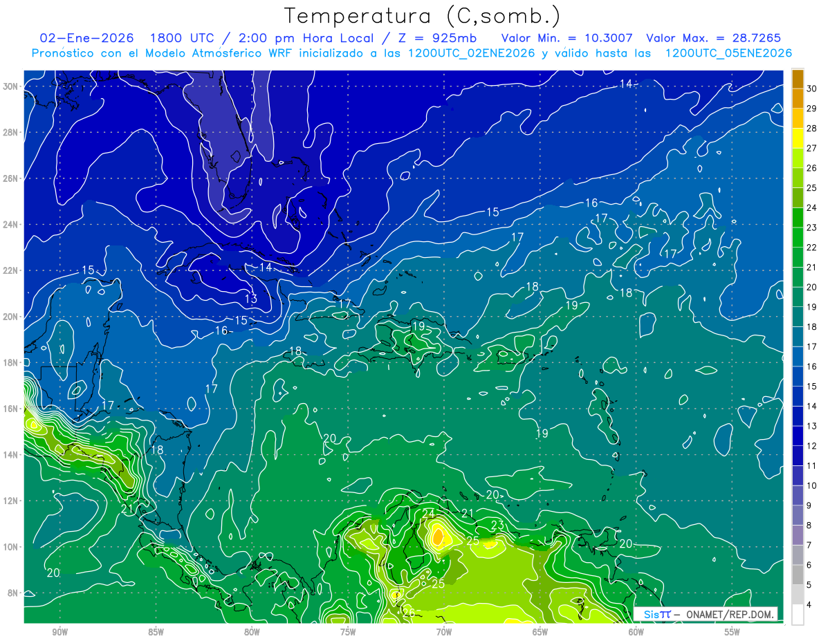Image resolution: width=830 pixels, height=641 pixels.
Task: Pick the dark blue swatch between 12 and 13
Action: point(798,436)
